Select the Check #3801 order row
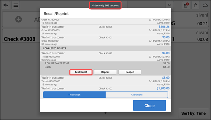Image resolution: width=211 pixels, height=120 pixels. 105,41
